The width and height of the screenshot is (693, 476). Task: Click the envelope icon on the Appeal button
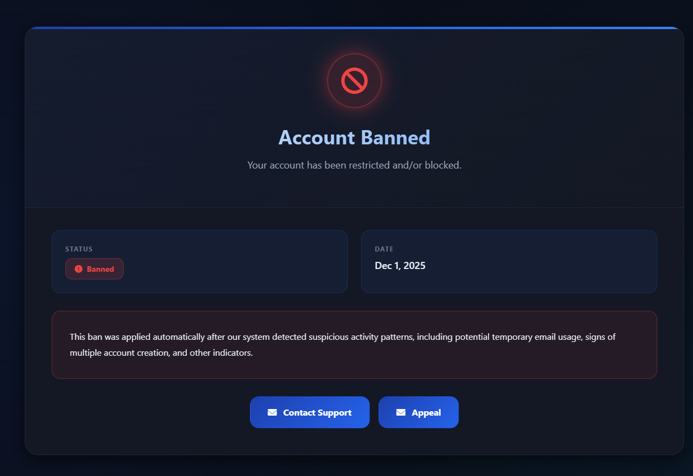tap(401, 412)
